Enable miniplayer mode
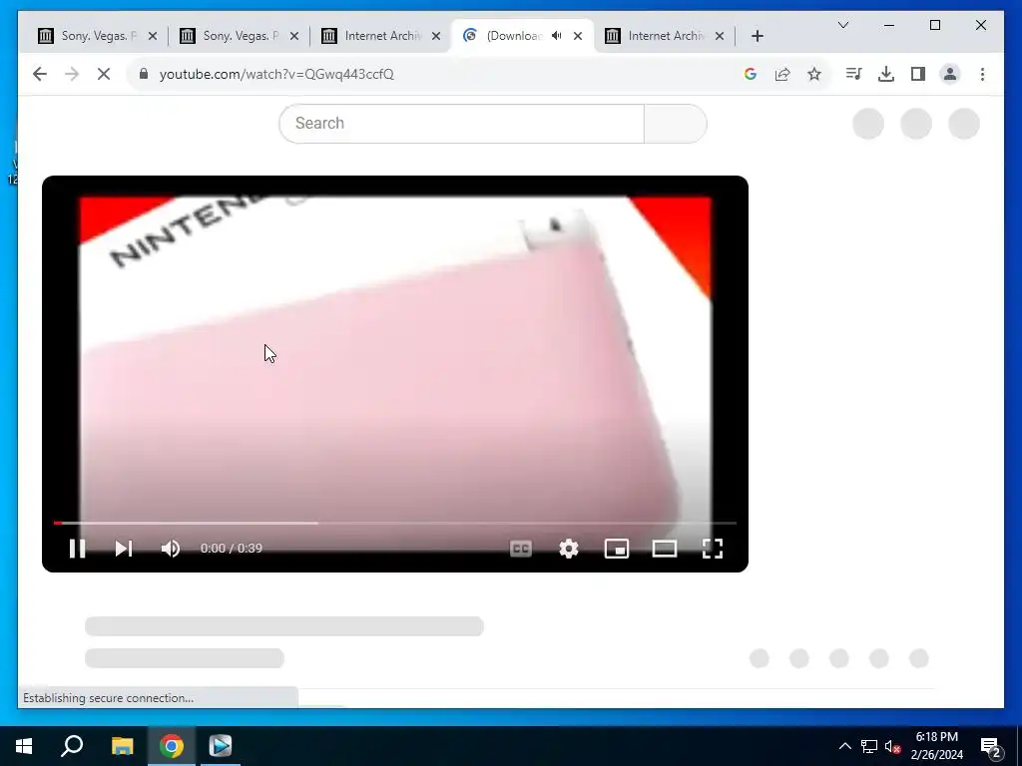Viewport: 1022px width, 766px height. click(x=617, y=549)
